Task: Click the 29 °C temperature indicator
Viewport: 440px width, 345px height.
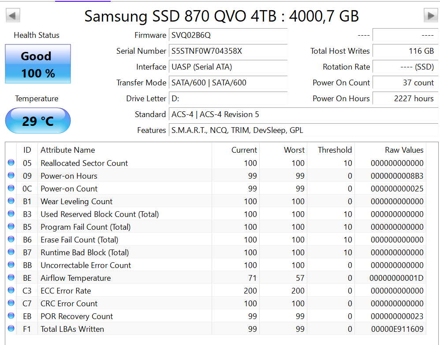Action: point(38,121)
